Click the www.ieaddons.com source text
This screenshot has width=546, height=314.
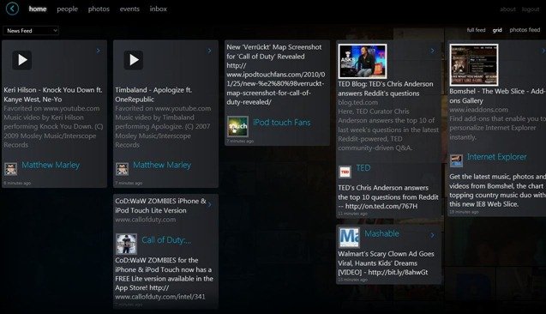tap(478, 110)
